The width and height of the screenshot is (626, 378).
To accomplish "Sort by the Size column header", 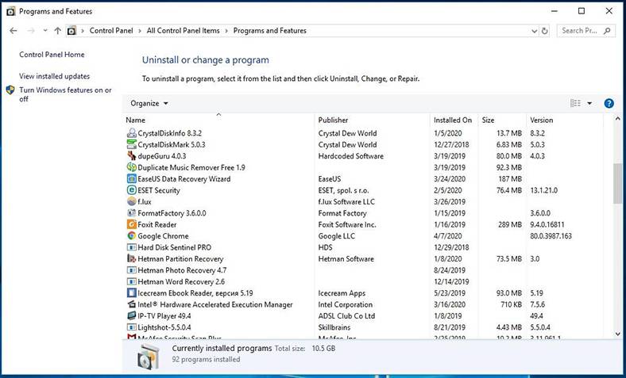I will (502, 120).
